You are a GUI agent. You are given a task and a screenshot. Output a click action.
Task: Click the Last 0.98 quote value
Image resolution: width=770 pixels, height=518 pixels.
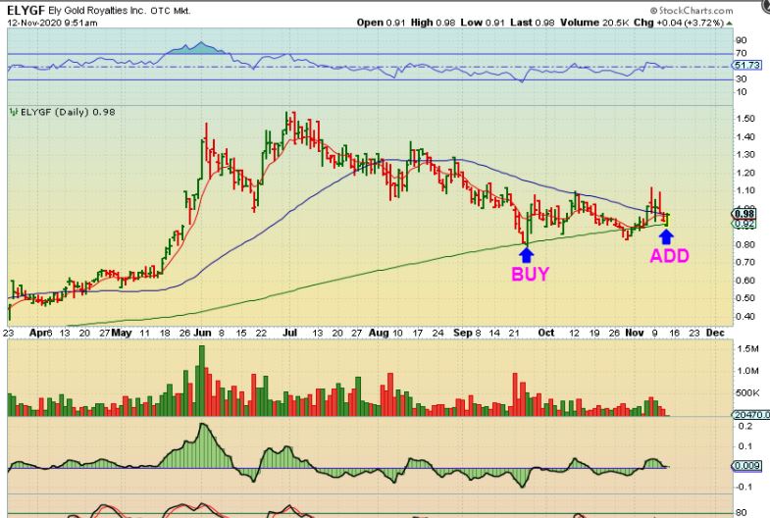point(532,23)
